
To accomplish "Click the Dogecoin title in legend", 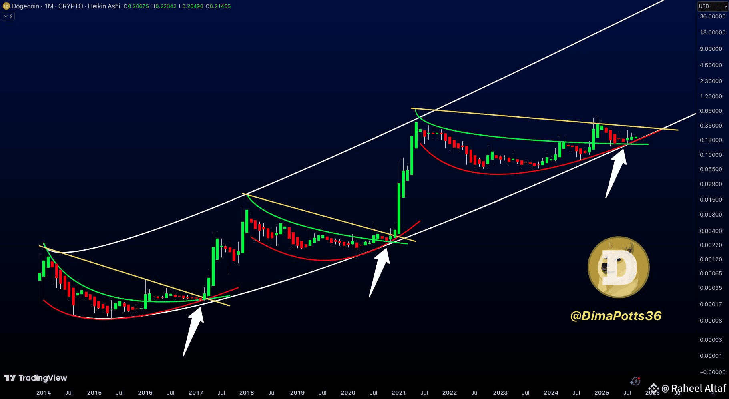I will point(25,6).
